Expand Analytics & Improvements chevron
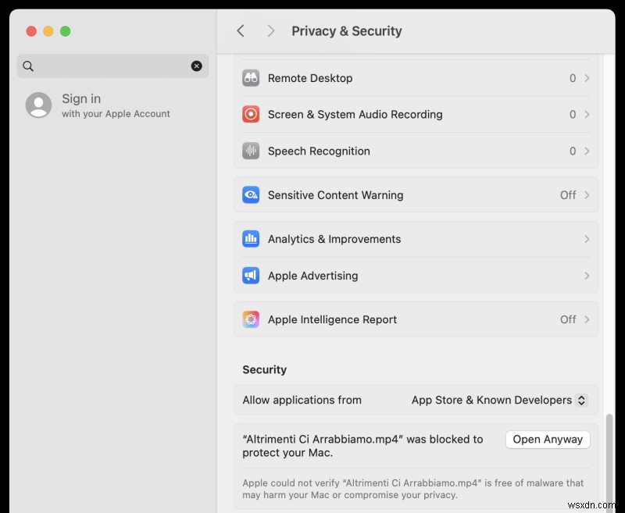 pyautogui.click(x=587, y=239)
